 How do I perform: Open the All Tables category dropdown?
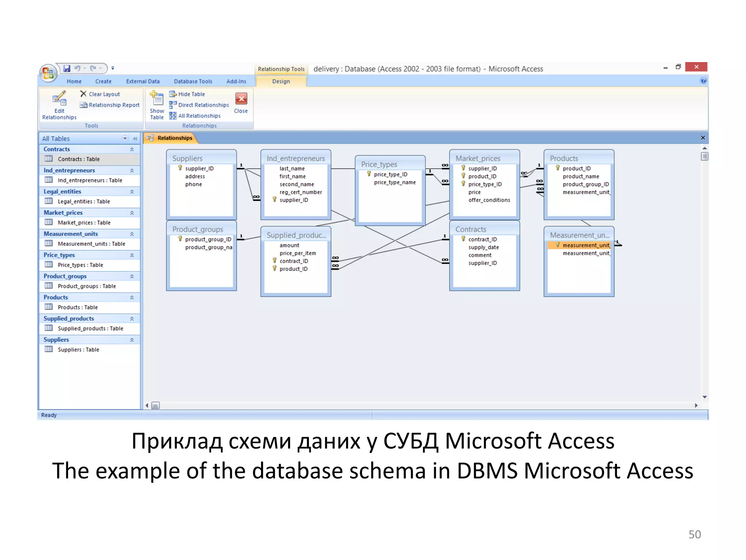125,138
